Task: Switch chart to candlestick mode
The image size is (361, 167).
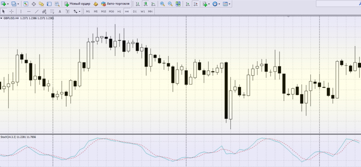Action: point(145,4)
